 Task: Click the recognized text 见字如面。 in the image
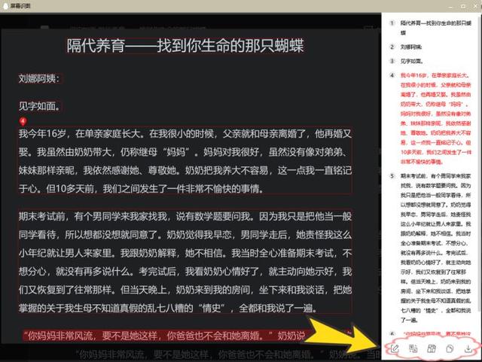40,106
